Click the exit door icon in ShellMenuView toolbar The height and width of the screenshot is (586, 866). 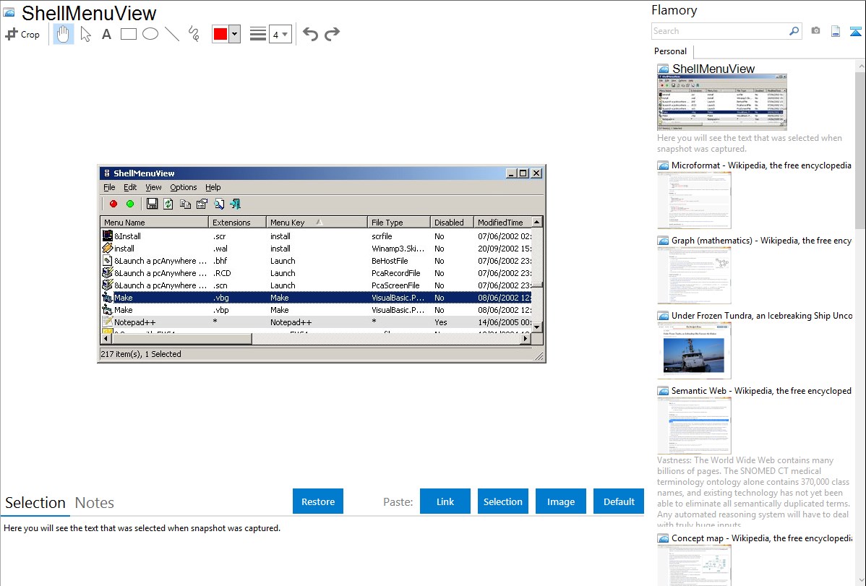[235, 204]
